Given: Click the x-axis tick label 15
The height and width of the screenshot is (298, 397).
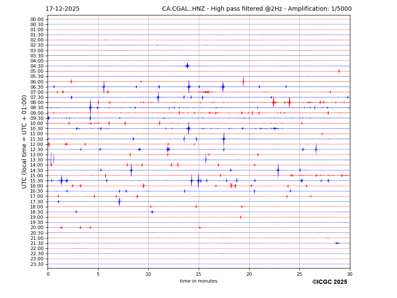Looking at the screenshot, I should (199, 274).
